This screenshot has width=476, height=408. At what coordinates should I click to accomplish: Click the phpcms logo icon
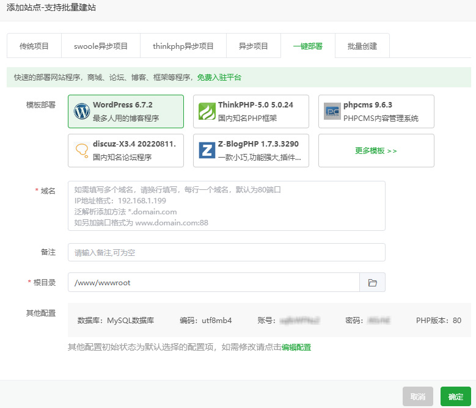click(x=332, y=112)
